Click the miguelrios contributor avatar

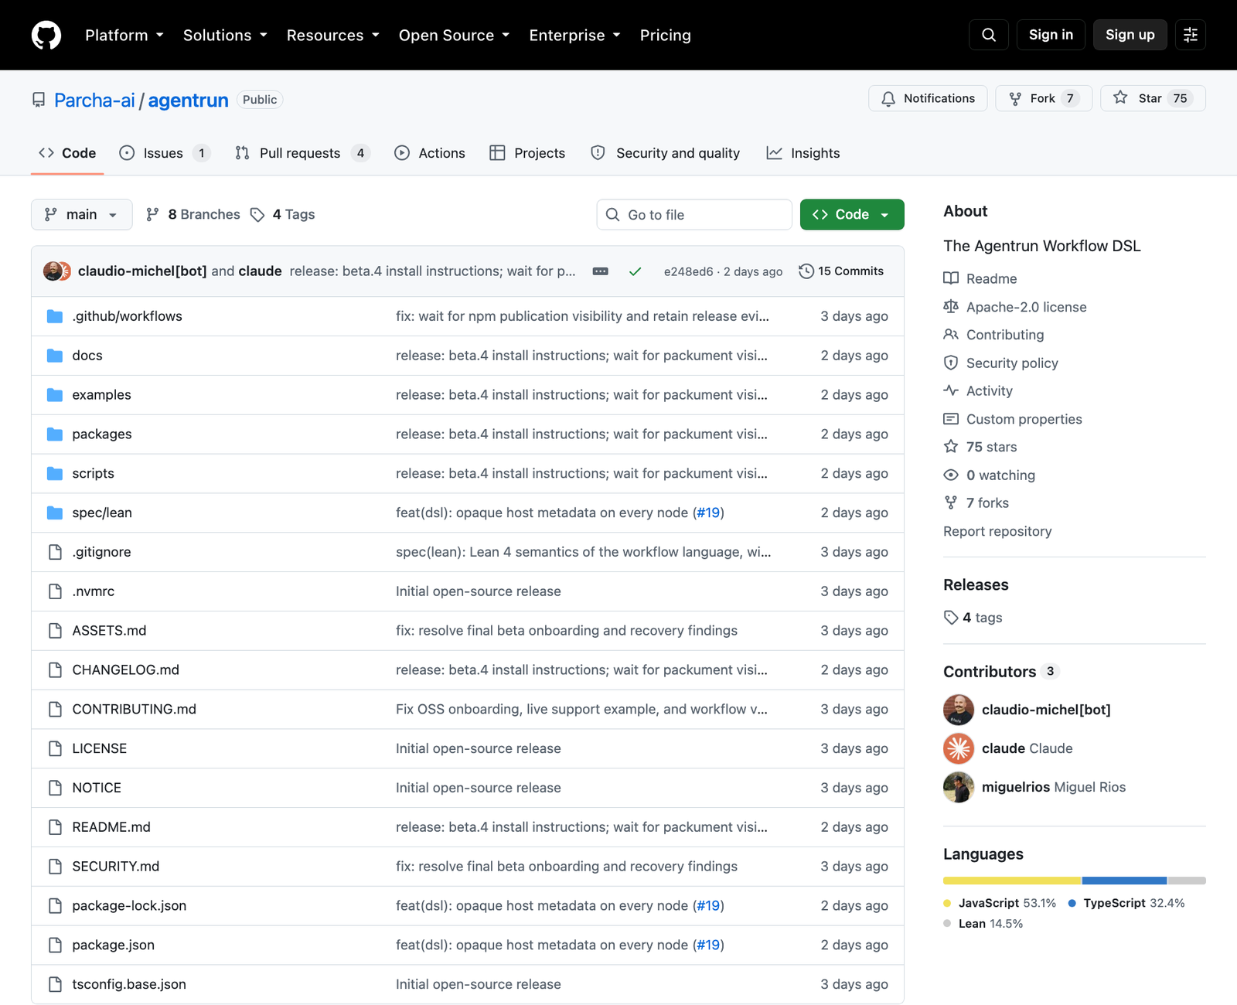point(959,787)
